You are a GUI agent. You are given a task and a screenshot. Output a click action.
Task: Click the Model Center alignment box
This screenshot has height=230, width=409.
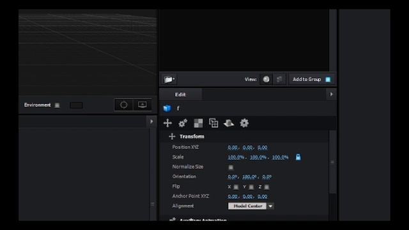click(x=247, y=206)
